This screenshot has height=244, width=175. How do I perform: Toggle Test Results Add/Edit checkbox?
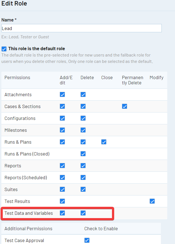coord(62,201)
